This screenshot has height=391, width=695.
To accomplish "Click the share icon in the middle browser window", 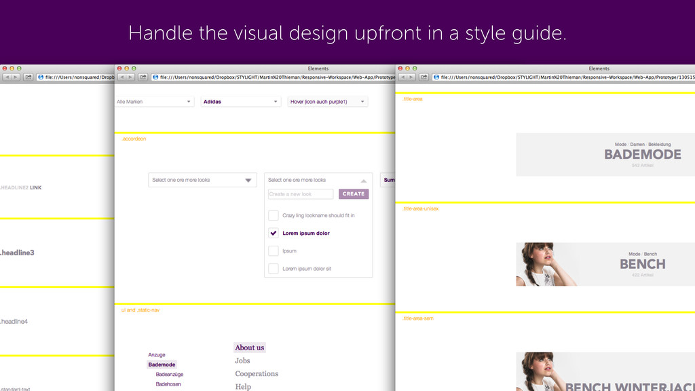I will (x=143, y=77).
